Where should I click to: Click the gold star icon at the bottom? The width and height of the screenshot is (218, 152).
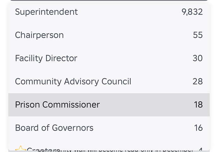coord(21,149)
